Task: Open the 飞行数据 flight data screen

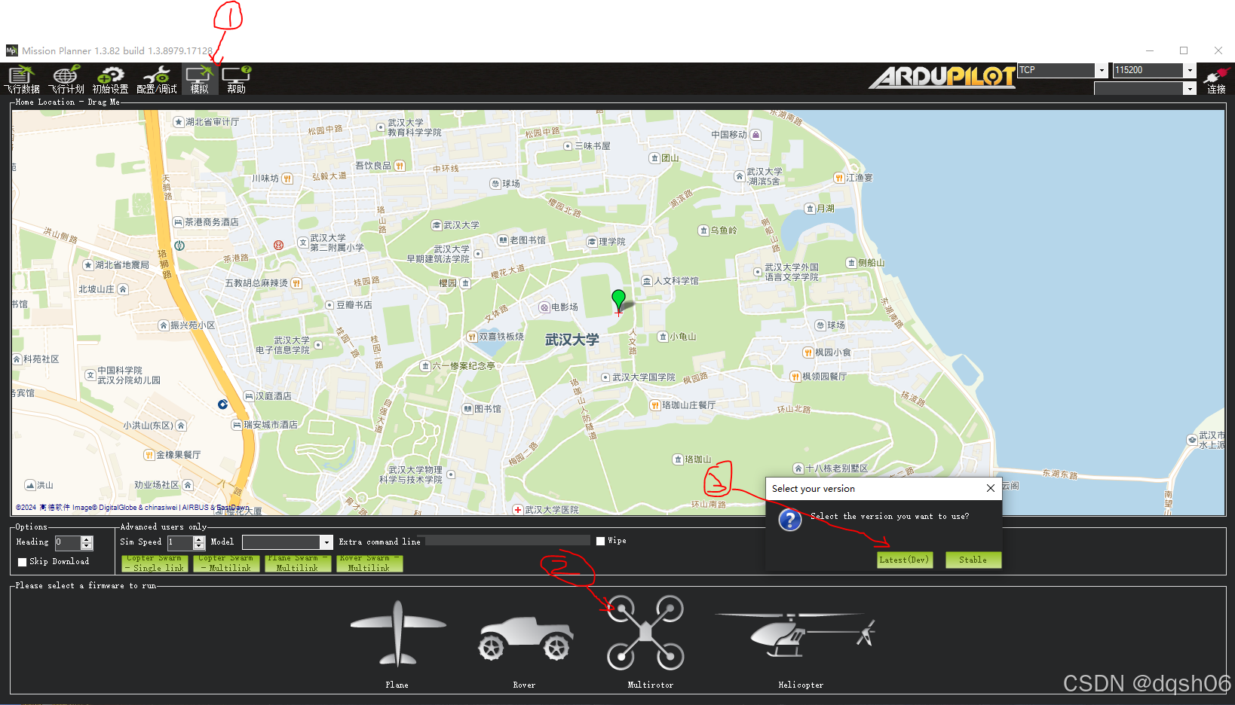Action: pos(21,79)
